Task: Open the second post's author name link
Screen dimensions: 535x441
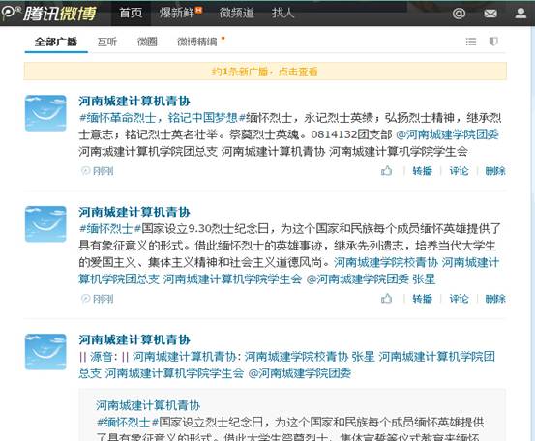Action: (x=134, y=212)
